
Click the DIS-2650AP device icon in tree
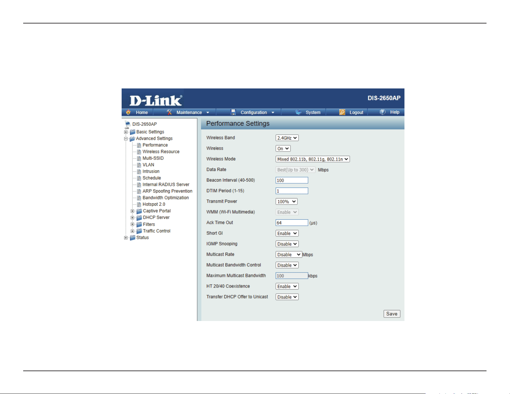(x=127, y=124)
